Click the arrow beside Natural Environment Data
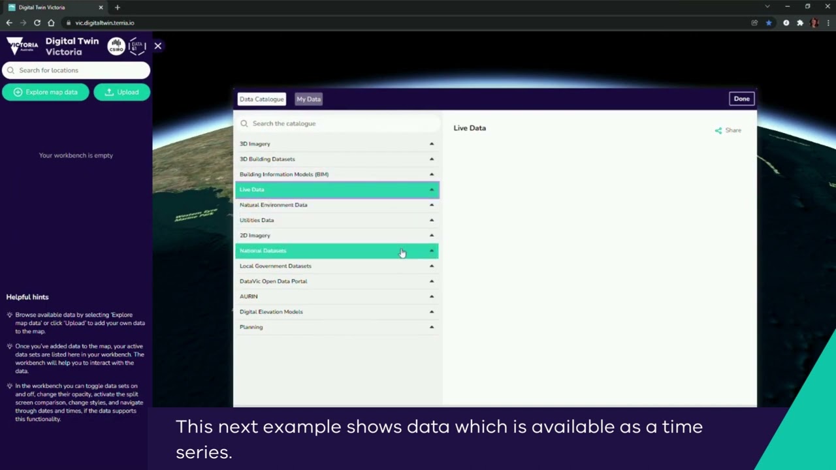 (432, 205)
